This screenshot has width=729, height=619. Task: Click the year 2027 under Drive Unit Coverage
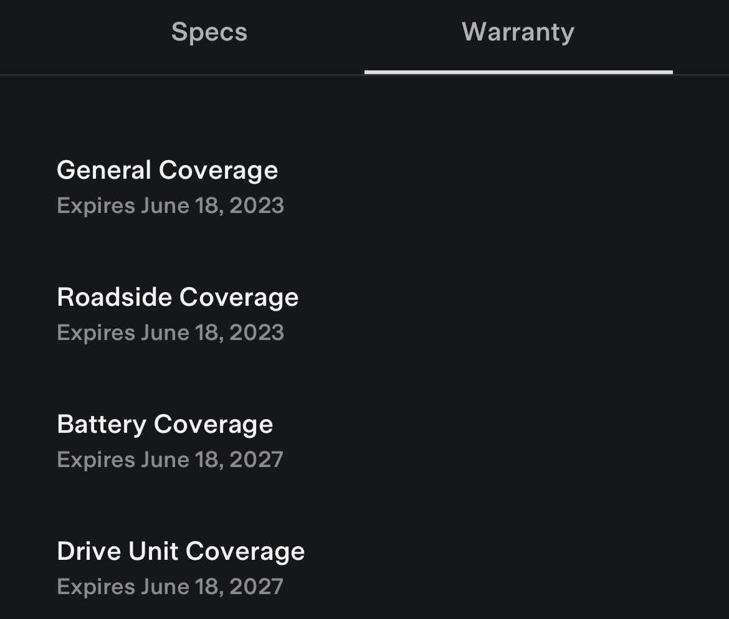(x=256, y=587)
